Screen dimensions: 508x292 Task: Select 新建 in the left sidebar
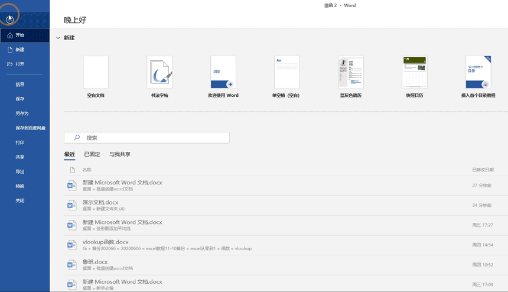[x=25, y=50]
